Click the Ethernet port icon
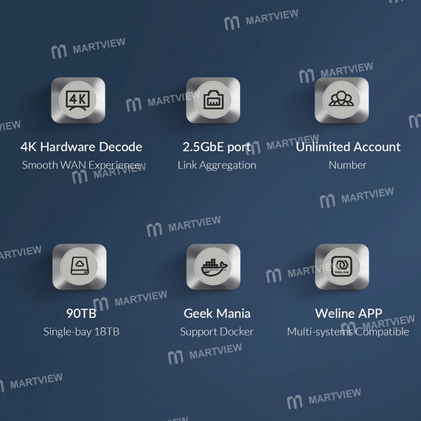421x421 pixels. tap(213, 100)
